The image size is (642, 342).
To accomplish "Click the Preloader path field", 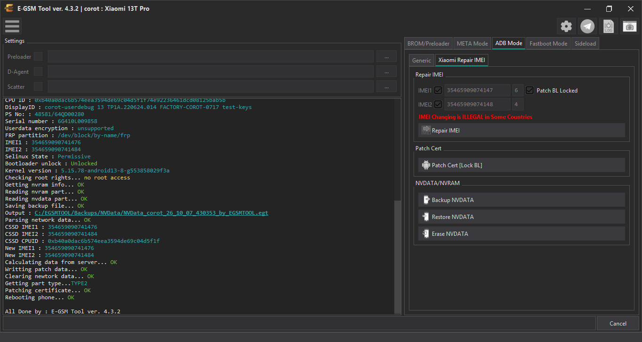I will tap(211, 57).
